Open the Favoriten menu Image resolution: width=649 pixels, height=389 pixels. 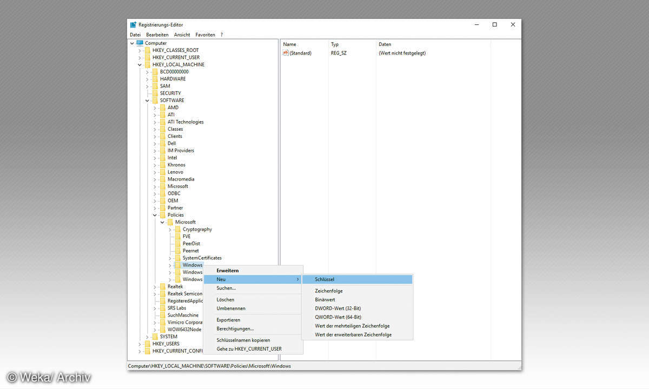click(x=206, y=35)
